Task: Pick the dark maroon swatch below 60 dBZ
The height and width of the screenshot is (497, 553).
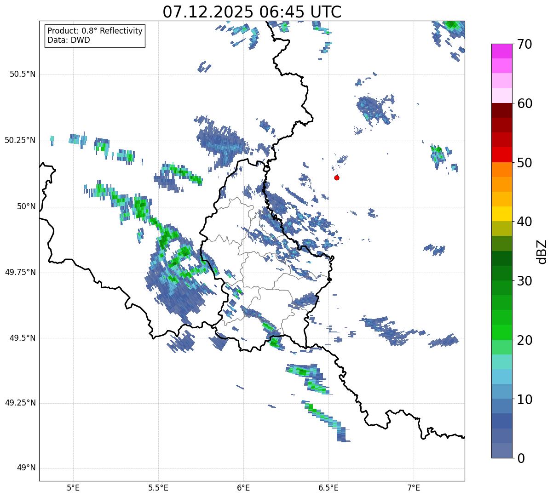Action: coord(502,110)
